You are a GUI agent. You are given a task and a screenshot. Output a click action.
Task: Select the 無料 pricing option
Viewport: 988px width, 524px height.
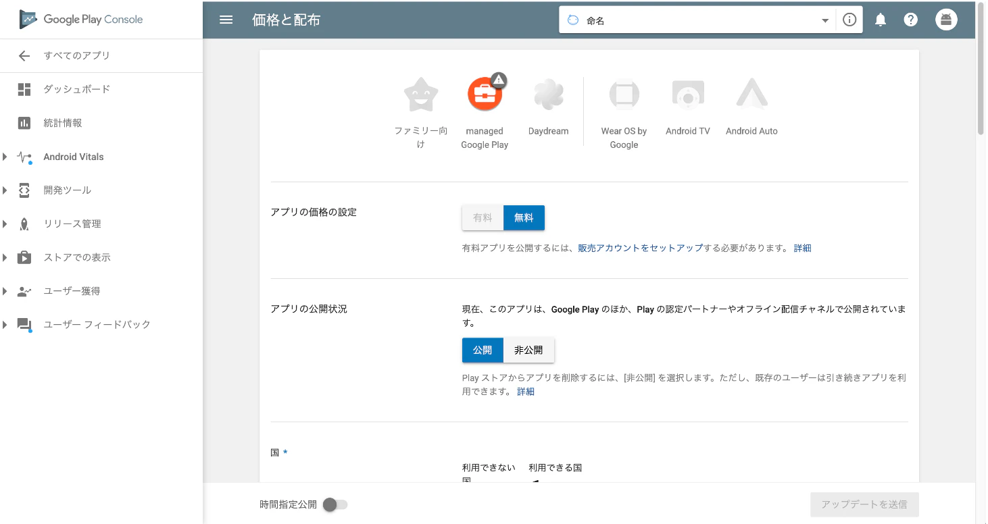pos(524,218)
